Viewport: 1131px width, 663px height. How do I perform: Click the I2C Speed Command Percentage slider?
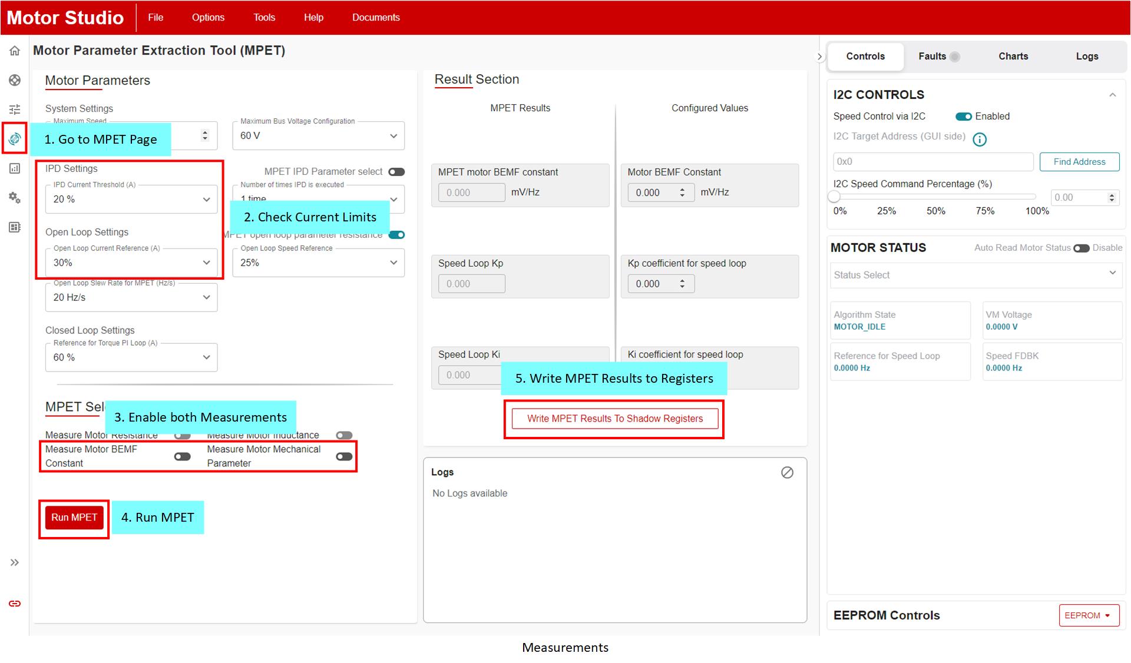(934, 197)
